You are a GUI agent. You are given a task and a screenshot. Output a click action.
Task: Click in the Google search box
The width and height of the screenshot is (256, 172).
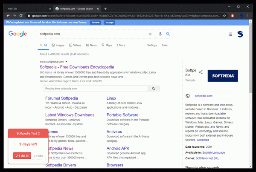pyautogui.click(x=93, y=34)
